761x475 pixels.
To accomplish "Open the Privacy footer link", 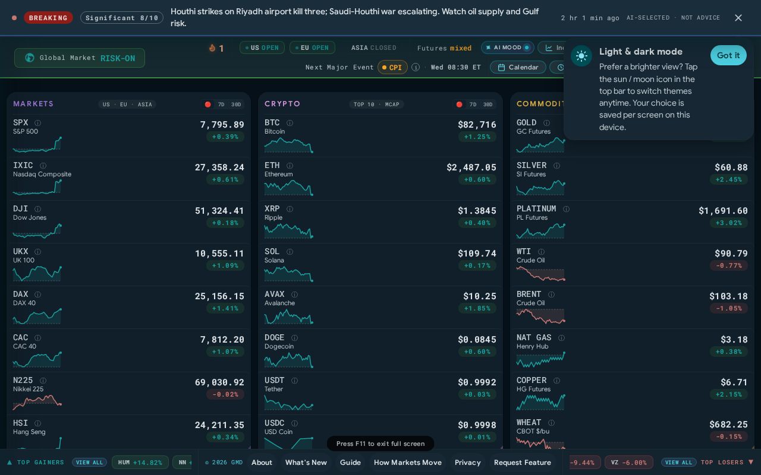I will click(x=467, y=463).
